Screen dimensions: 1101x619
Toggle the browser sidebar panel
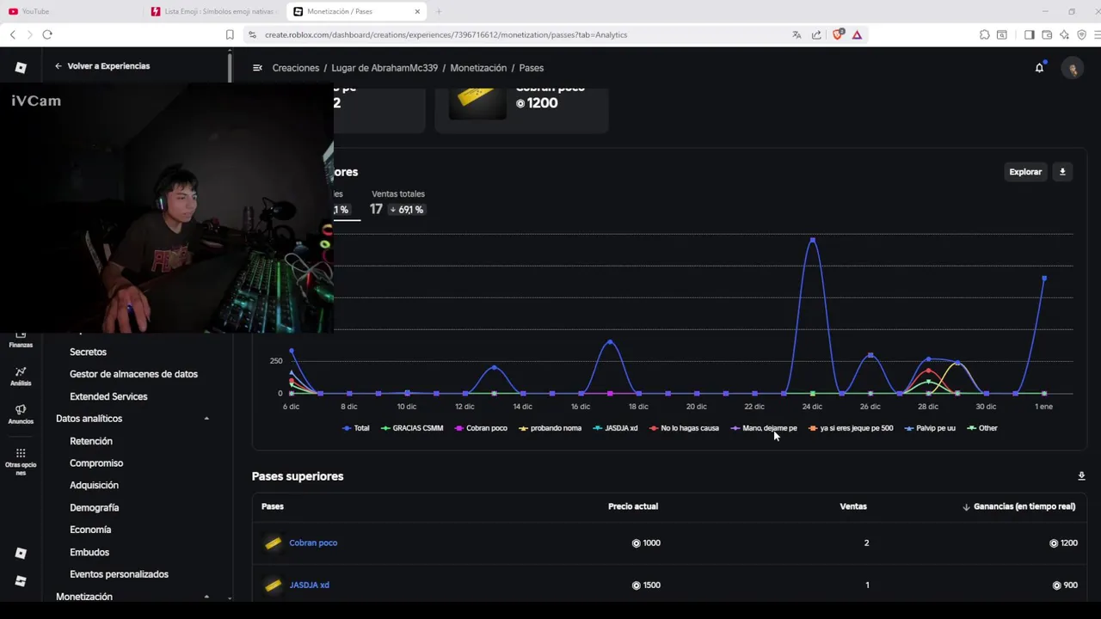(x=1029, y=34)
